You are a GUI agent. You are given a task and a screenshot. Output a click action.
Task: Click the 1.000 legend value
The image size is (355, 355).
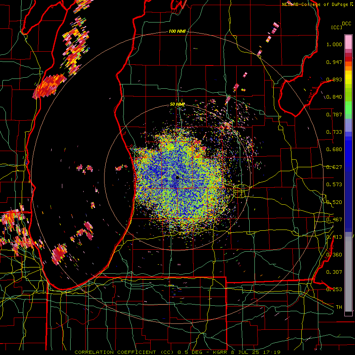pyautogui.click(x=334, y=44)
